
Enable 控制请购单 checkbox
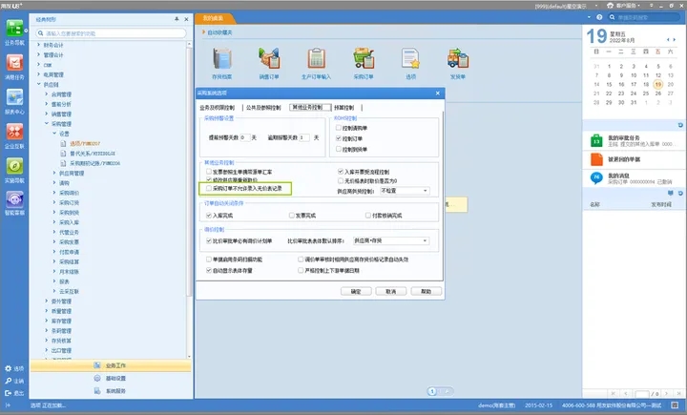338,128
